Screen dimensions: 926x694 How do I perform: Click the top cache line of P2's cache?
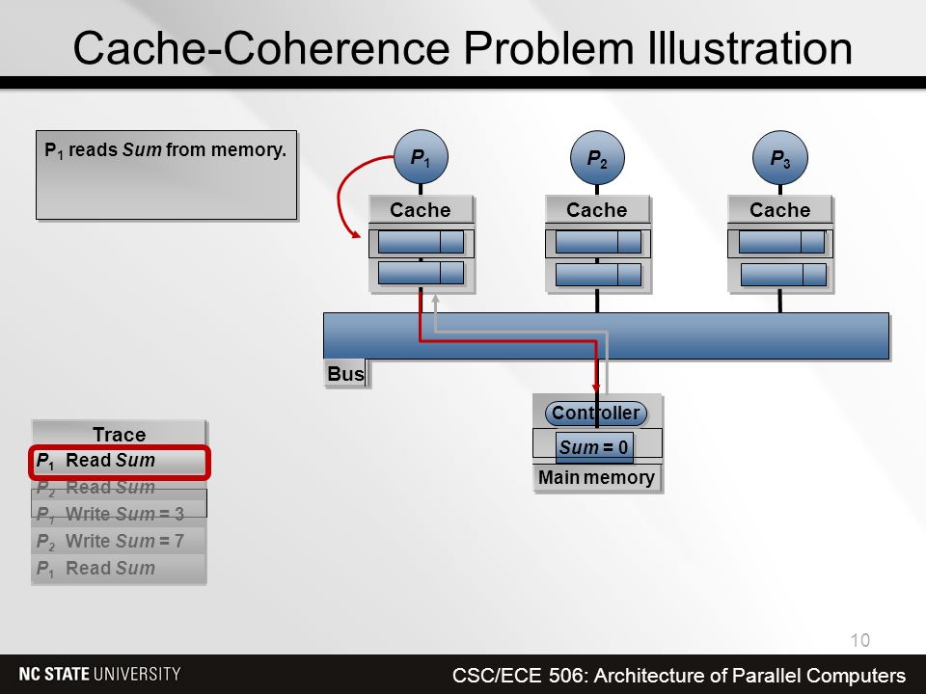pyautogui.click(x=598, y=242)
